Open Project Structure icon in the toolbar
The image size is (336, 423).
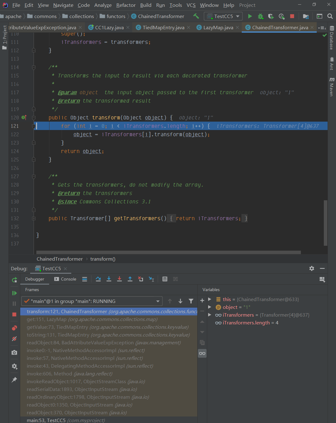click(x=306, y=16)
